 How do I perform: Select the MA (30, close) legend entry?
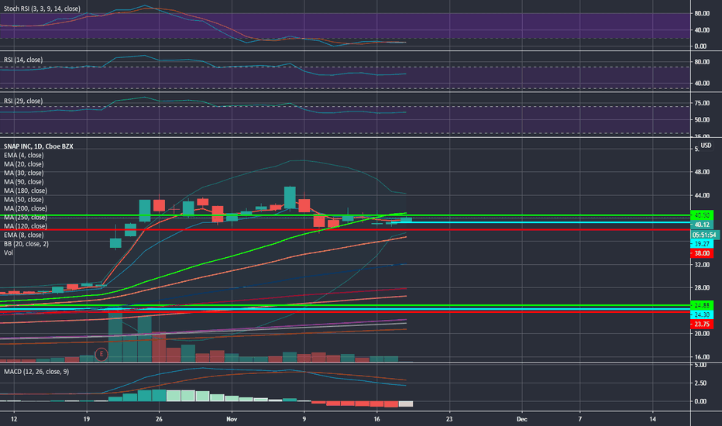[x=23, y=173]
